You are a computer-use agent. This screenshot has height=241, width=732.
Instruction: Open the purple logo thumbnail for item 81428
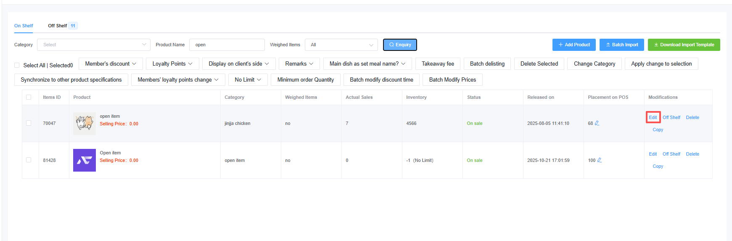[x=84, y=160]
